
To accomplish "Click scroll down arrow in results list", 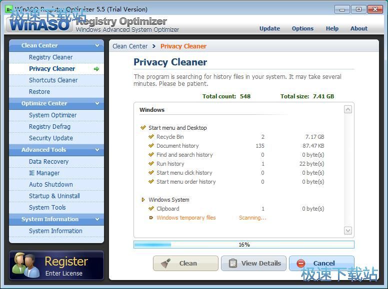I will pos(348,231).
